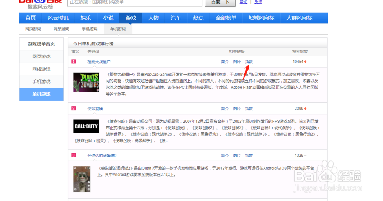Open 游戏榜单首页 in the sidebar
Viewport: 383px width, 201px height.
pos(41,44)
